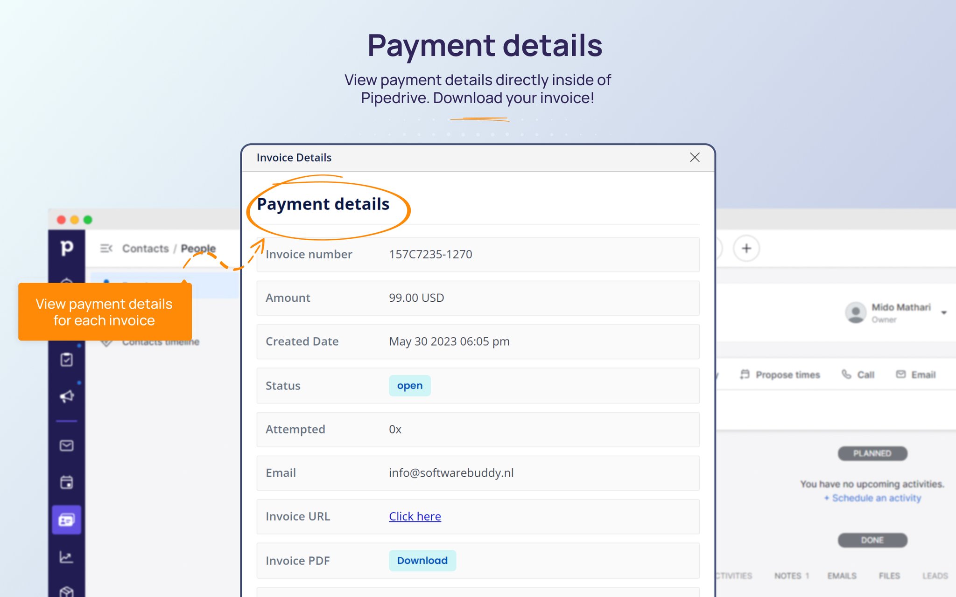Click the open status badge
The height and width of the screenshot is (597, 956).
409,385
